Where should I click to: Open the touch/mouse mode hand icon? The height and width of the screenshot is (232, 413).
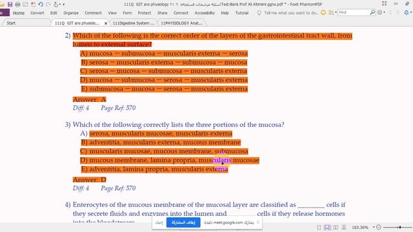click(56, 5)
